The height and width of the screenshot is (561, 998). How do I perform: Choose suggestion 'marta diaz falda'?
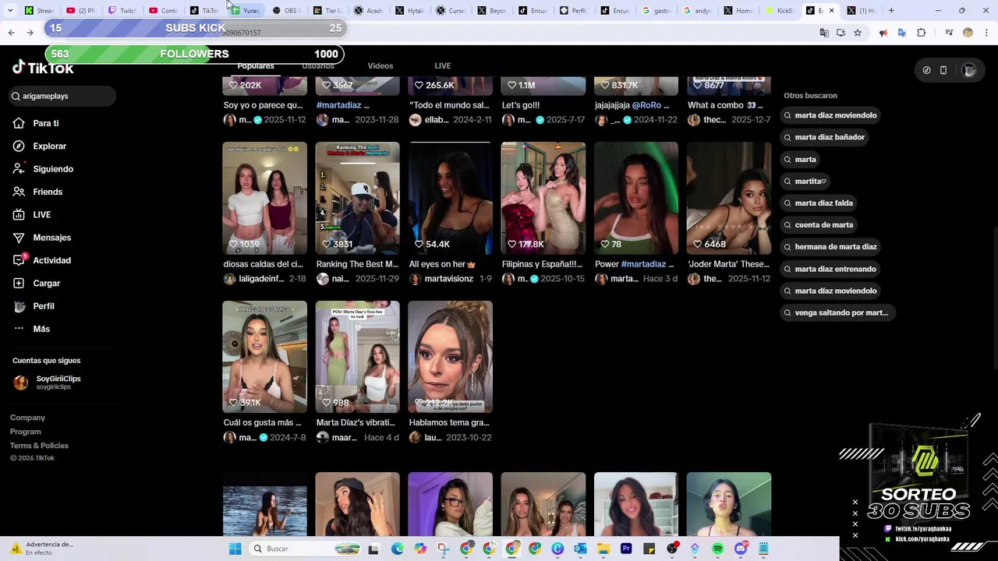[x=819, y=203]
